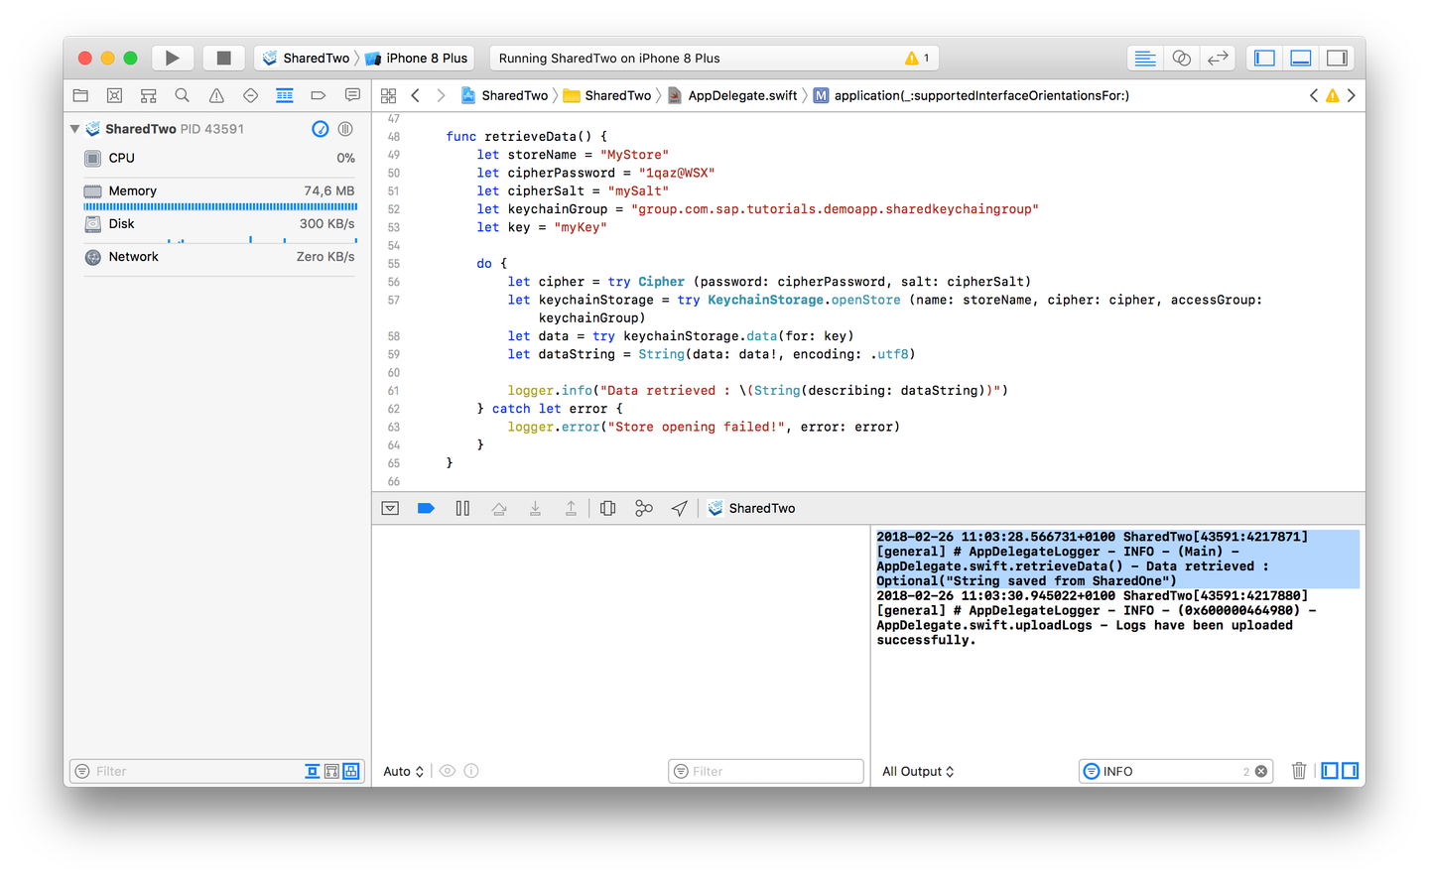This screenshot has width=1429, height=878.
Task: Toggle the variables view pane
Action: [x=1330, y=771]
